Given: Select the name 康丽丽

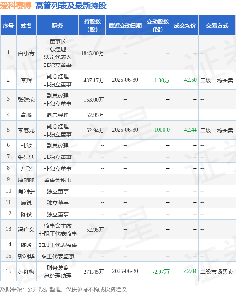Looking at the screenshot, I should (26, 180).
